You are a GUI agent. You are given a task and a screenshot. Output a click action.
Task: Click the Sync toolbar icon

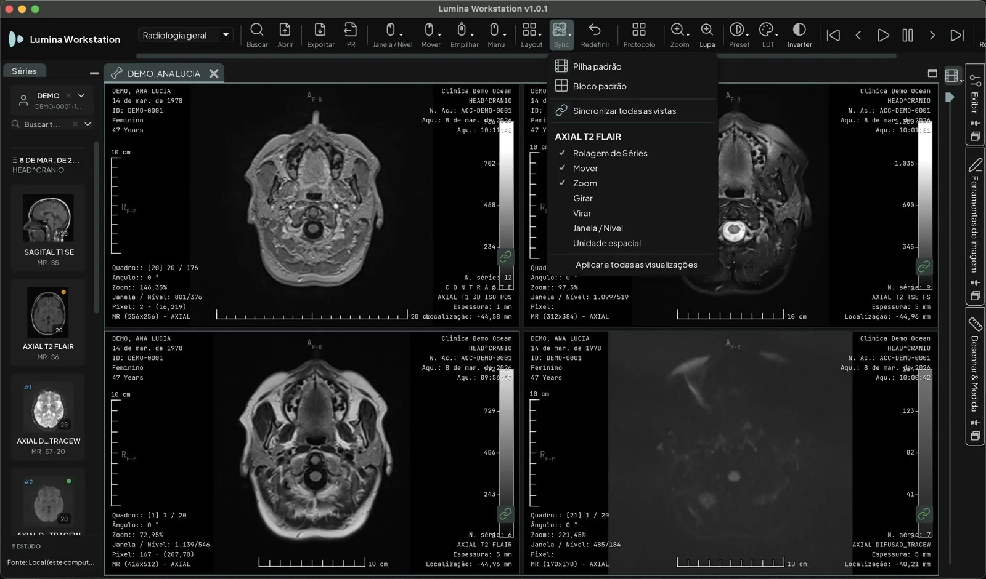point(561,35)
